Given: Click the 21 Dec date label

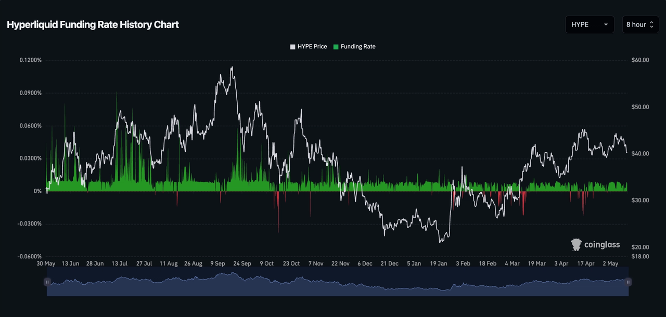Looking at the screenshot, I should point(389,264).
